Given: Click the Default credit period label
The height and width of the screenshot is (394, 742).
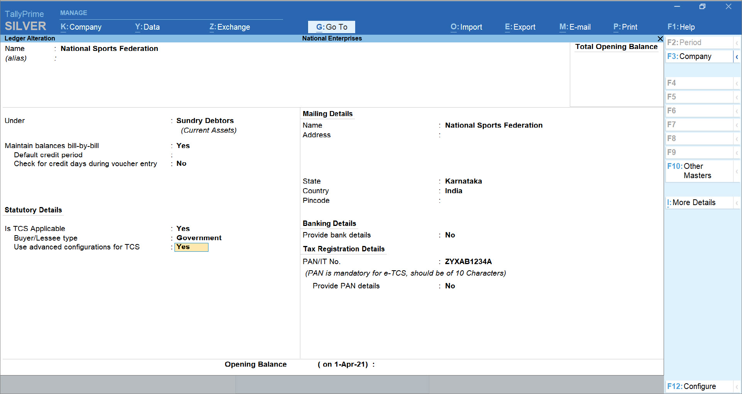Looking at the screenshot, I should point(48,155).
